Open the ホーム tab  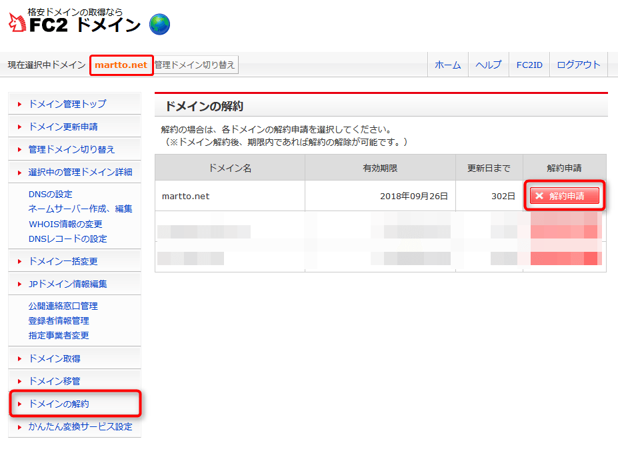coord(447,65)
